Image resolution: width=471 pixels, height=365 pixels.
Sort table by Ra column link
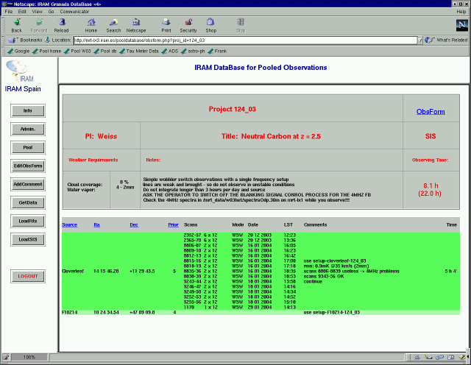click(x=96, y=224)
